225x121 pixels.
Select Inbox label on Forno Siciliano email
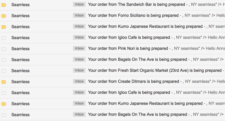(79, 15)
